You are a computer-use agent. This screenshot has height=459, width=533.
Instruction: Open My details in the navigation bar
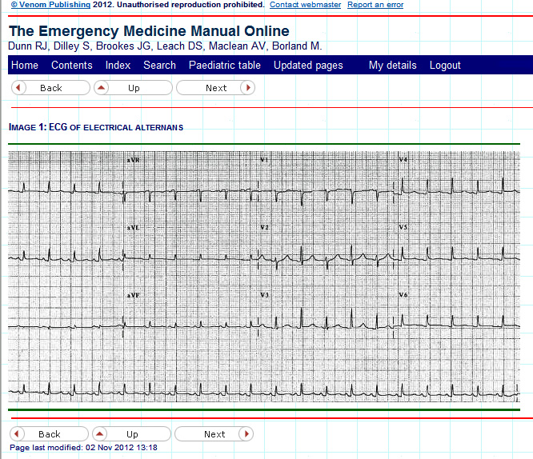click(393, 66)
